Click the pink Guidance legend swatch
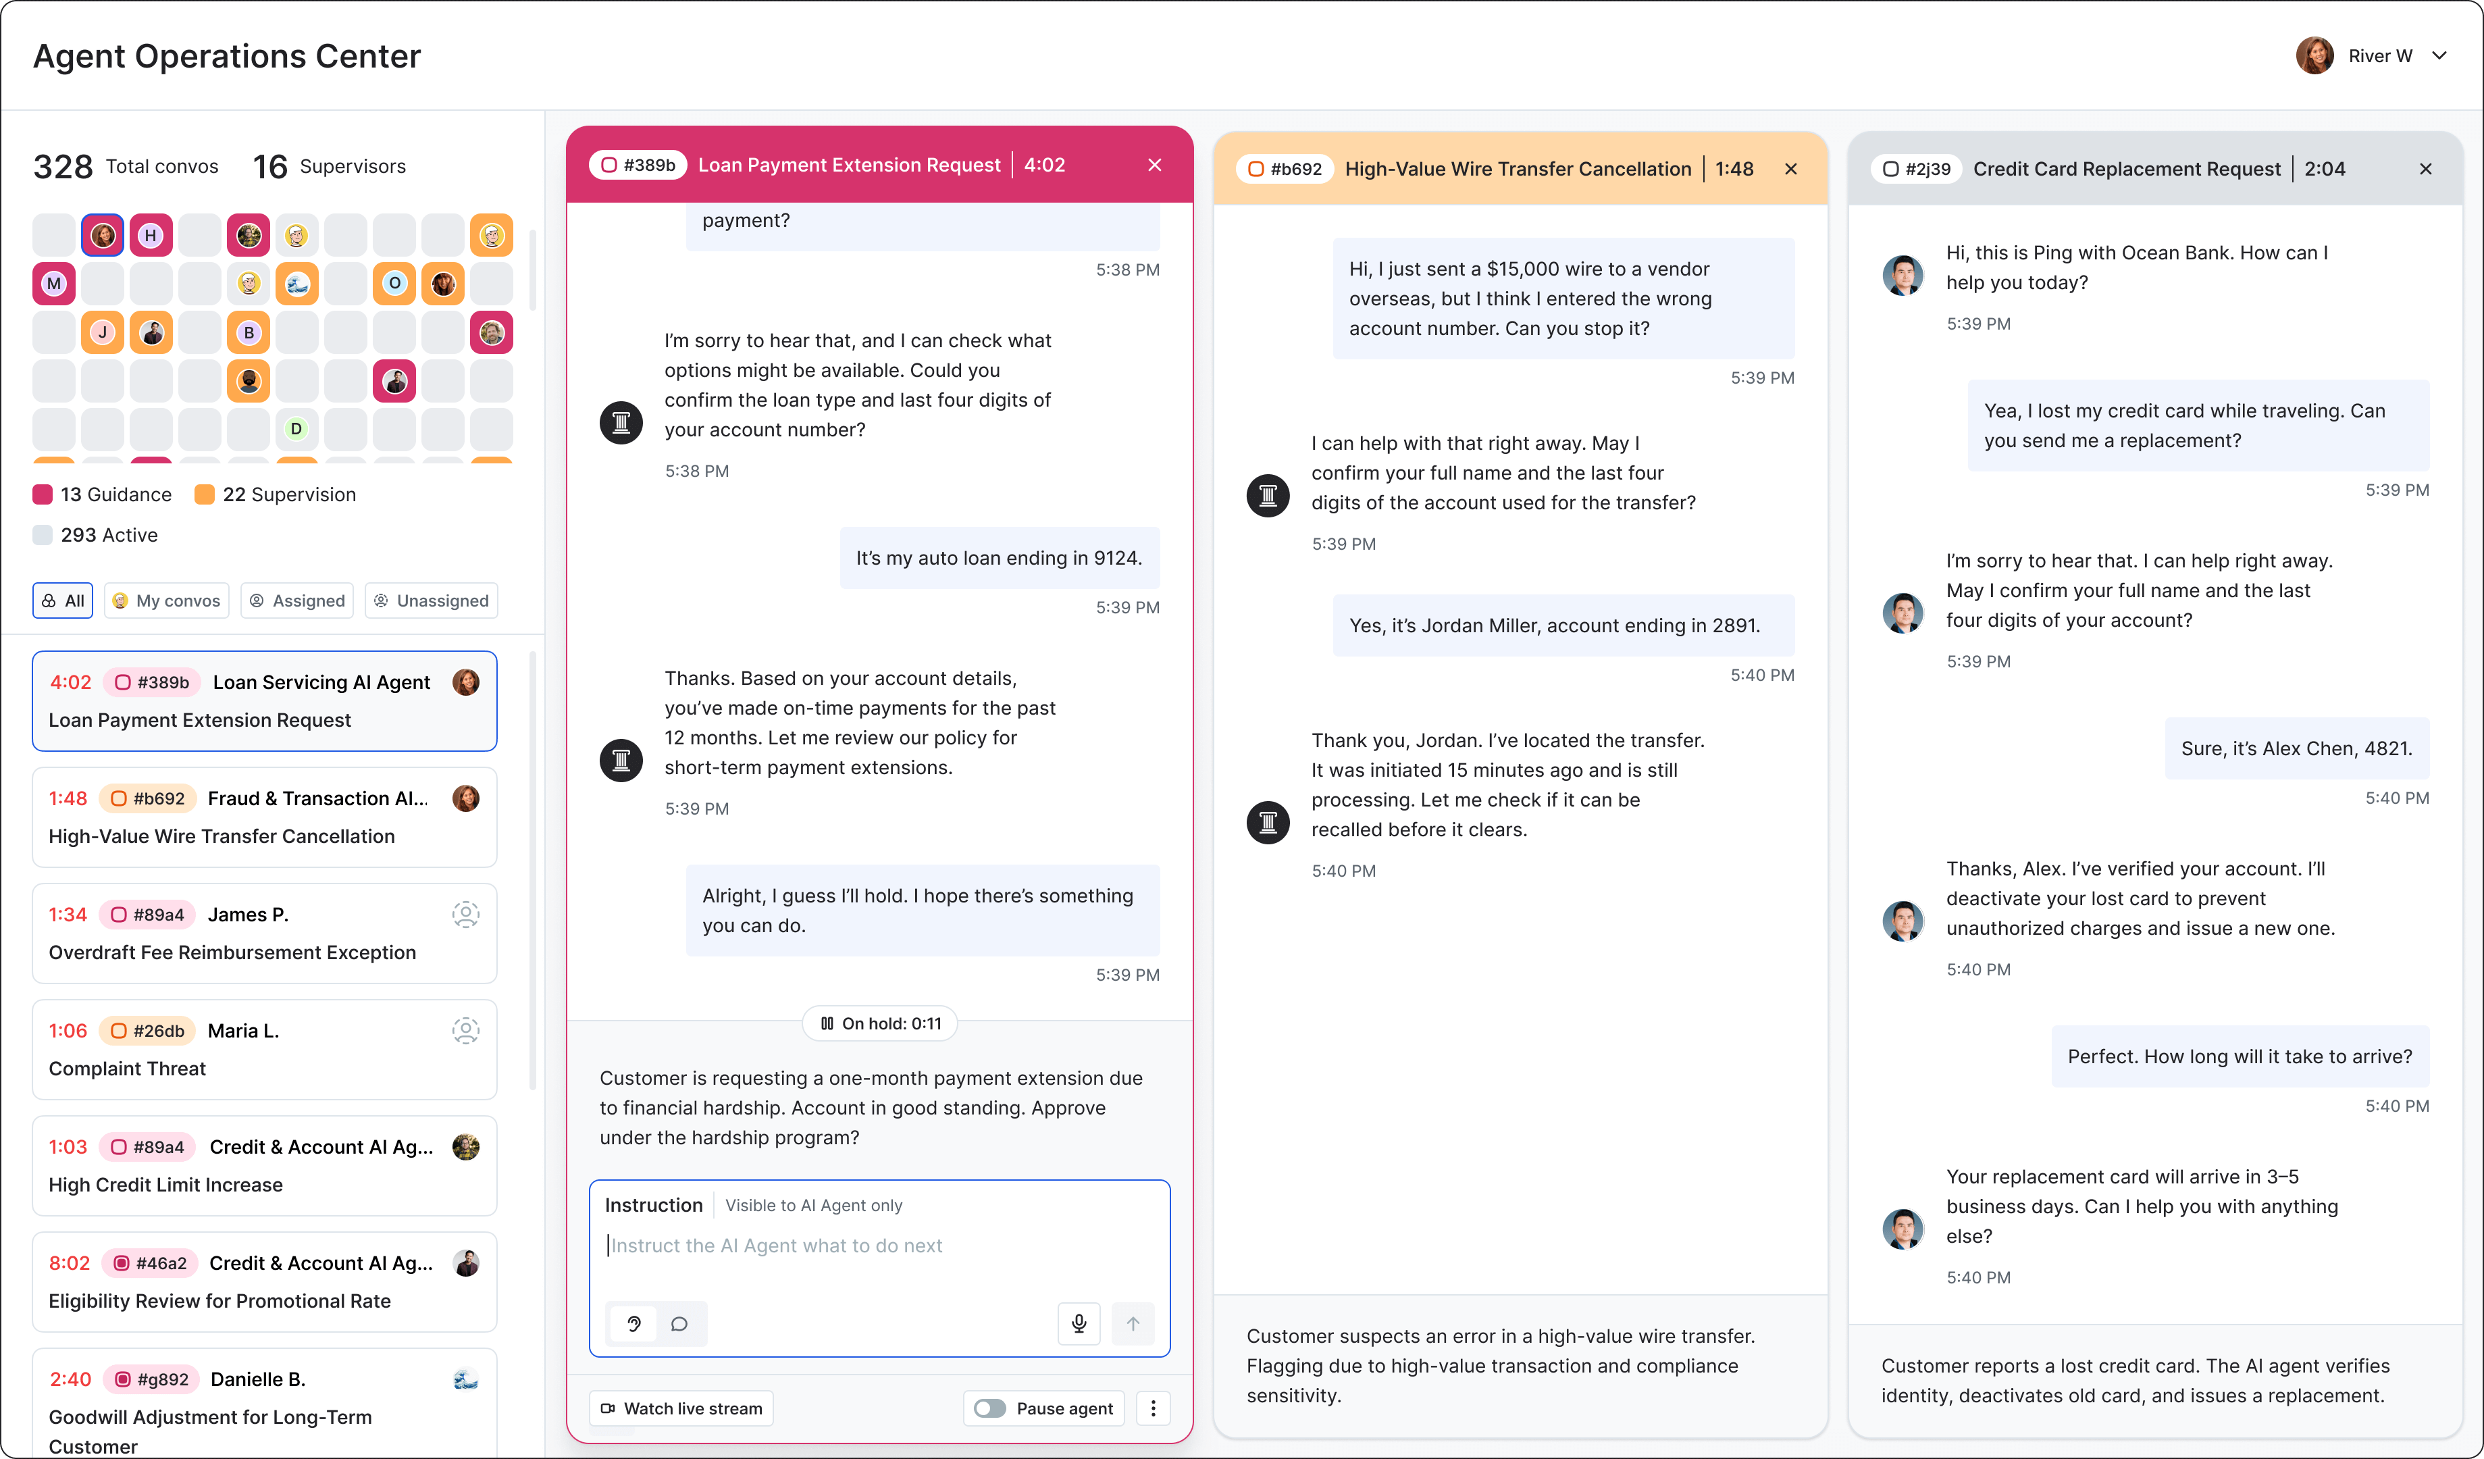This screenshot has height=1459, width=2484. click(x=43, y=495)
